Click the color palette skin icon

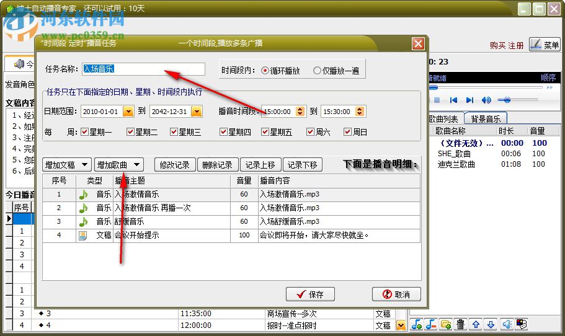[x=522, y=324]
